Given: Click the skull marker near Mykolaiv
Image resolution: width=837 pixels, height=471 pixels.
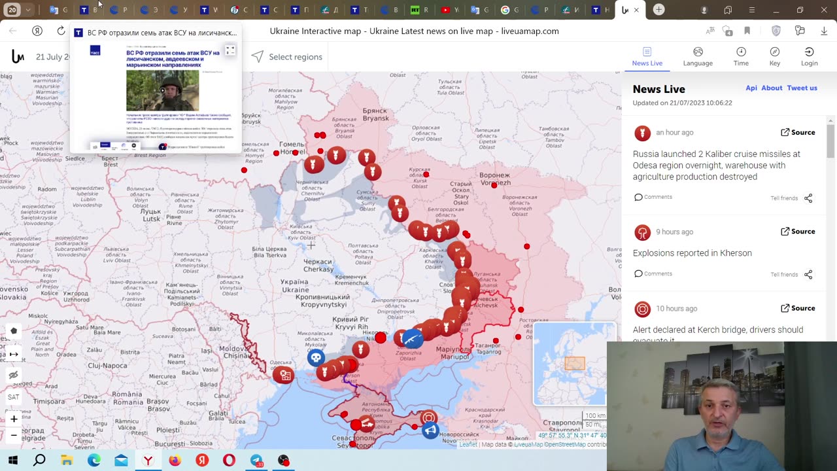Looking at the screenshot, I should pos(316,357).
